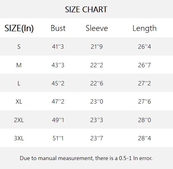Image resolution: width=173 pixels, height=169 pixels.
Task: Click sleeve value 23''3 for 2XL
Action: click(x=97, y=120)
